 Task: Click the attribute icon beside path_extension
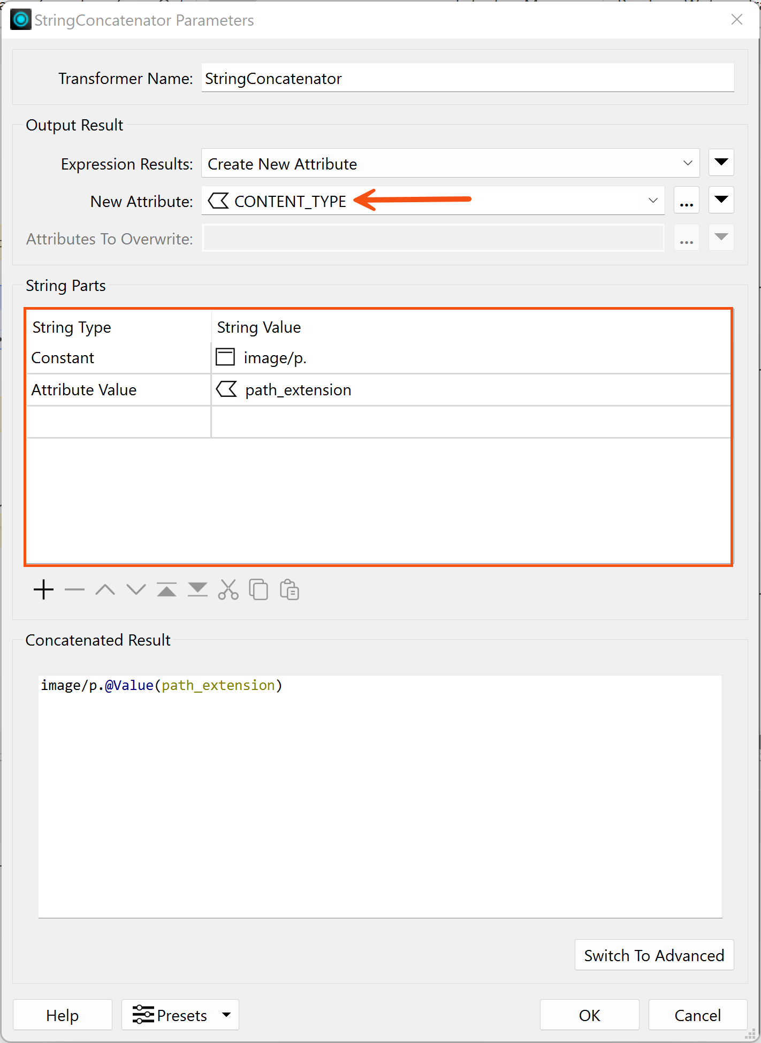coord(226,389)
